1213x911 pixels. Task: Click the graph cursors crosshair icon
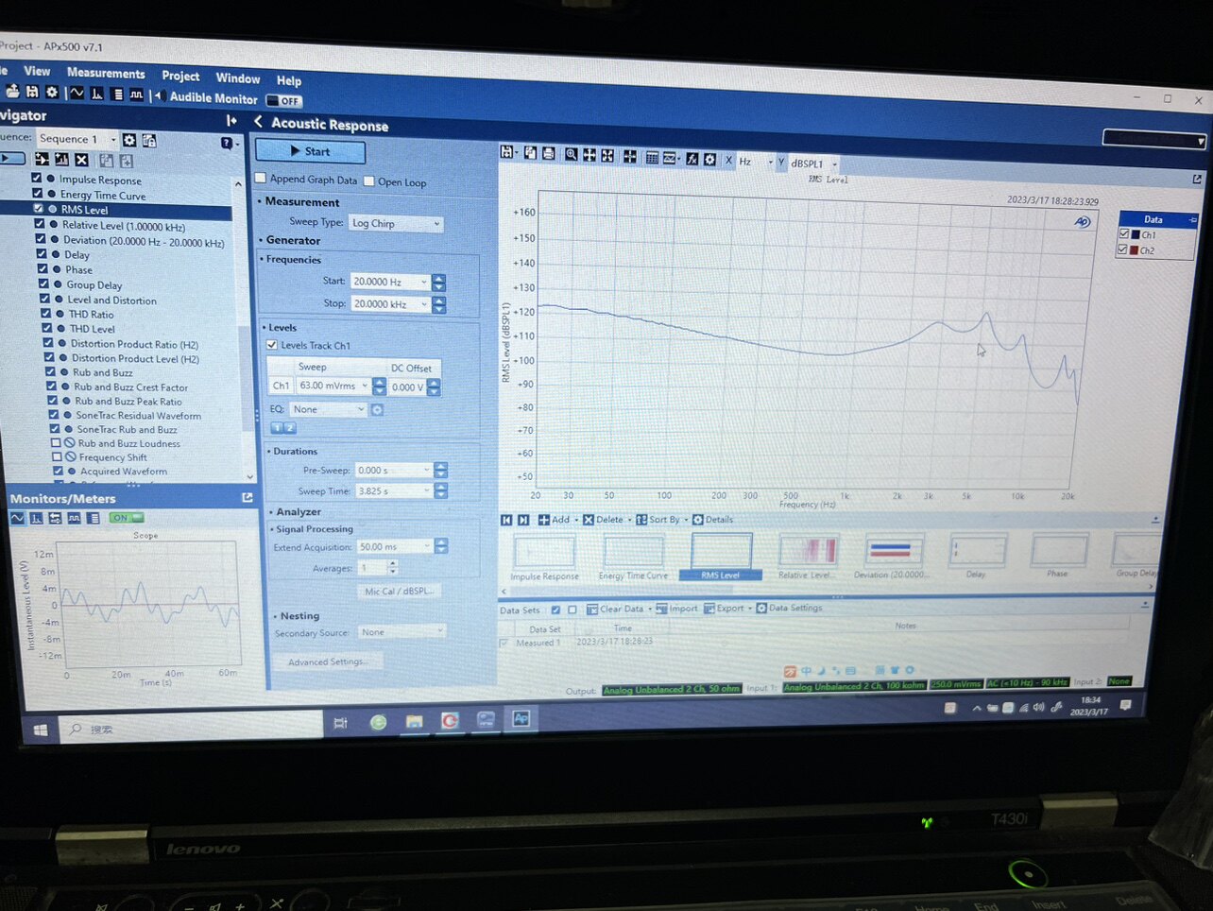point(629,156)
